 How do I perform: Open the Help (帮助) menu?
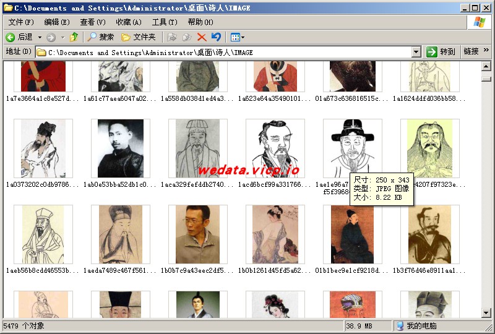tap(200, 22)
